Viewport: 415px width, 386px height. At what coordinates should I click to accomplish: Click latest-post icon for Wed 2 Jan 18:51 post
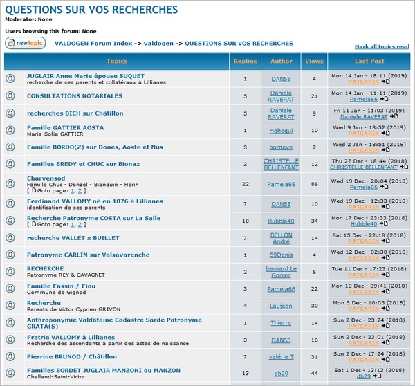point(385,150)
